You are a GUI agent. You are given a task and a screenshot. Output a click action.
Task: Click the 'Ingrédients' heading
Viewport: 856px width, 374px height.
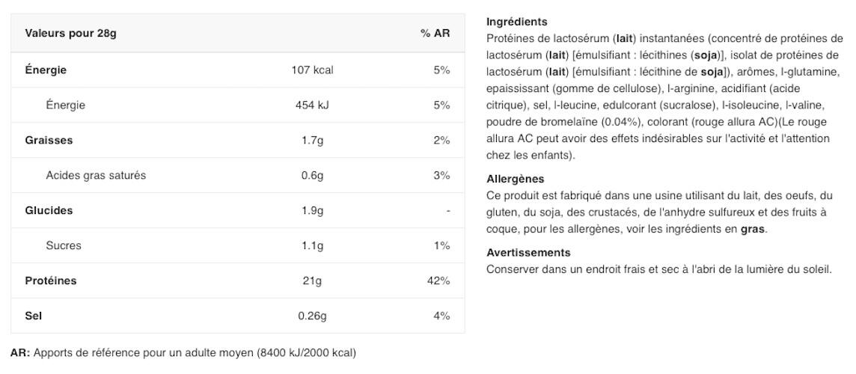pyautogui.click(x=516, y=22)
